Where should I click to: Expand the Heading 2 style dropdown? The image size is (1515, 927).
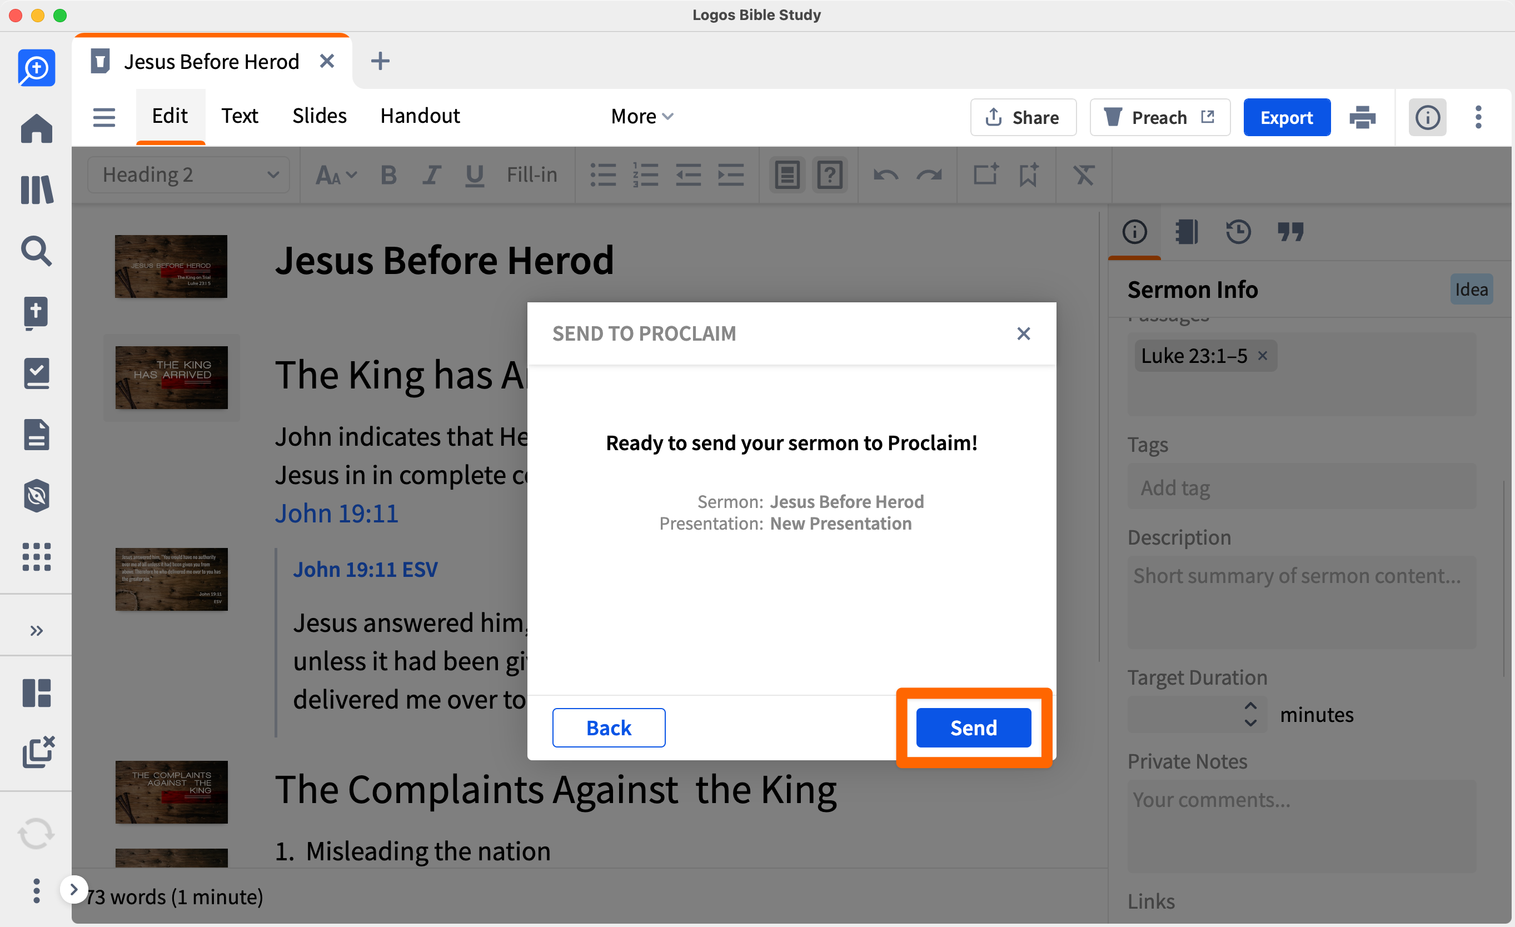click(x=189, y=175)
